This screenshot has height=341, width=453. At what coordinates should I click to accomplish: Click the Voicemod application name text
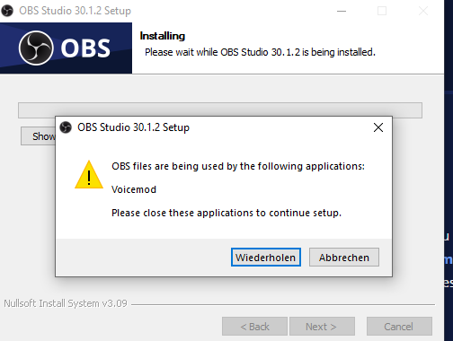pos(134,189)
